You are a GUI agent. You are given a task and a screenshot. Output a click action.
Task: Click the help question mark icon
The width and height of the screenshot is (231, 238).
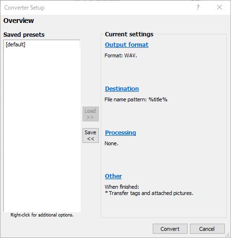pos(198,7)
